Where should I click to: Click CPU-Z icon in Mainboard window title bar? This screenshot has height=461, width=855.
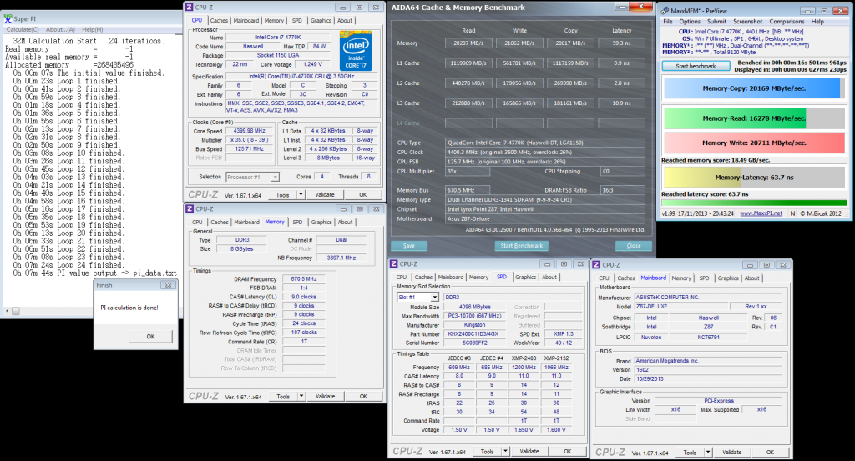coord(598,264)
